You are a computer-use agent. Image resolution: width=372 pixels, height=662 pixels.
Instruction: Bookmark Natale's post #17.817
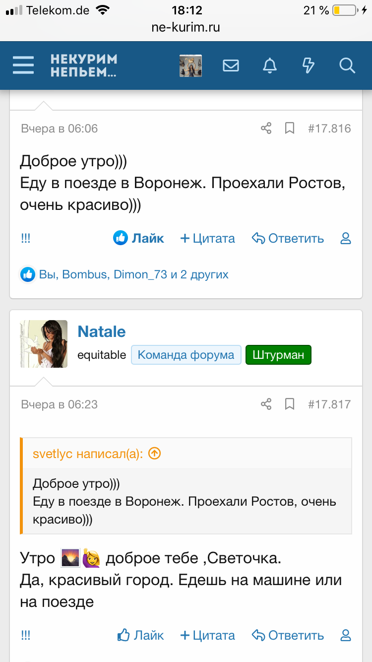[290, 404]
